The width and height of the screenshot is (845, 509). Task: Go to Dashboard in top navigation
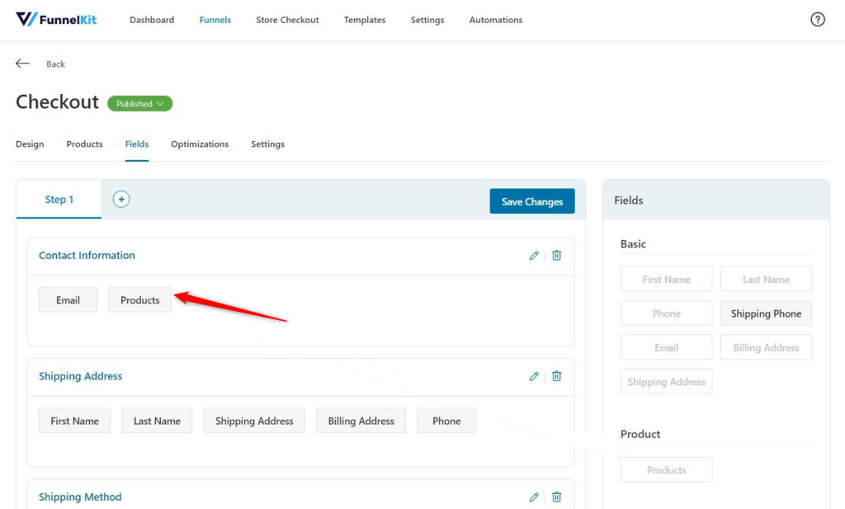click(152, 20)
